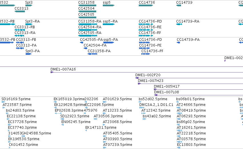Screen dimensions: 243x149
Task: Click protein ssp5-PA feature
Action: pos(109,43)
